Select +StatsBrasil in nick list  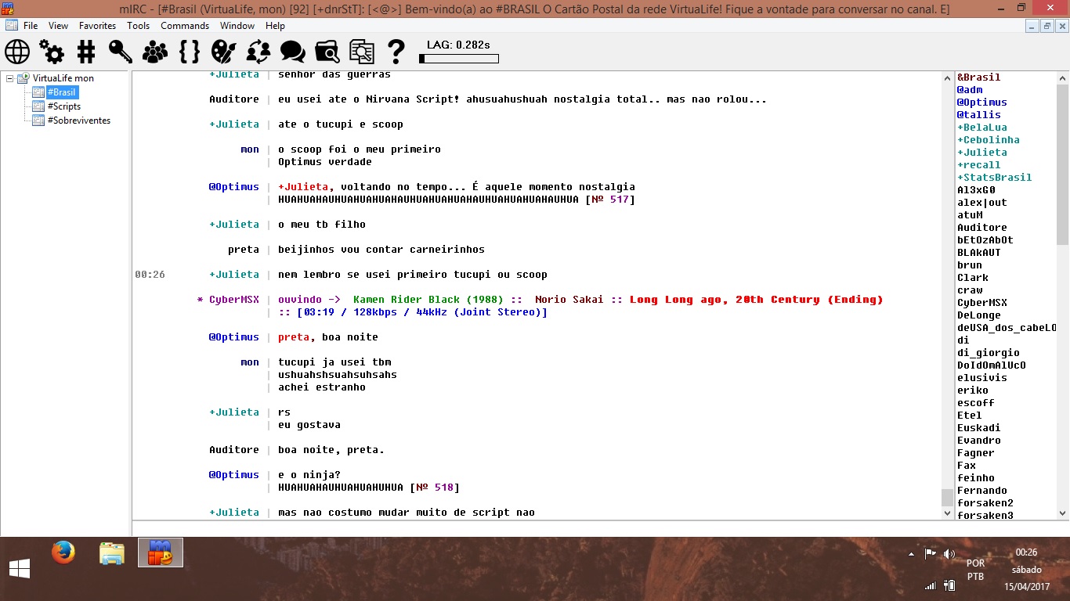tap(995, 178)
